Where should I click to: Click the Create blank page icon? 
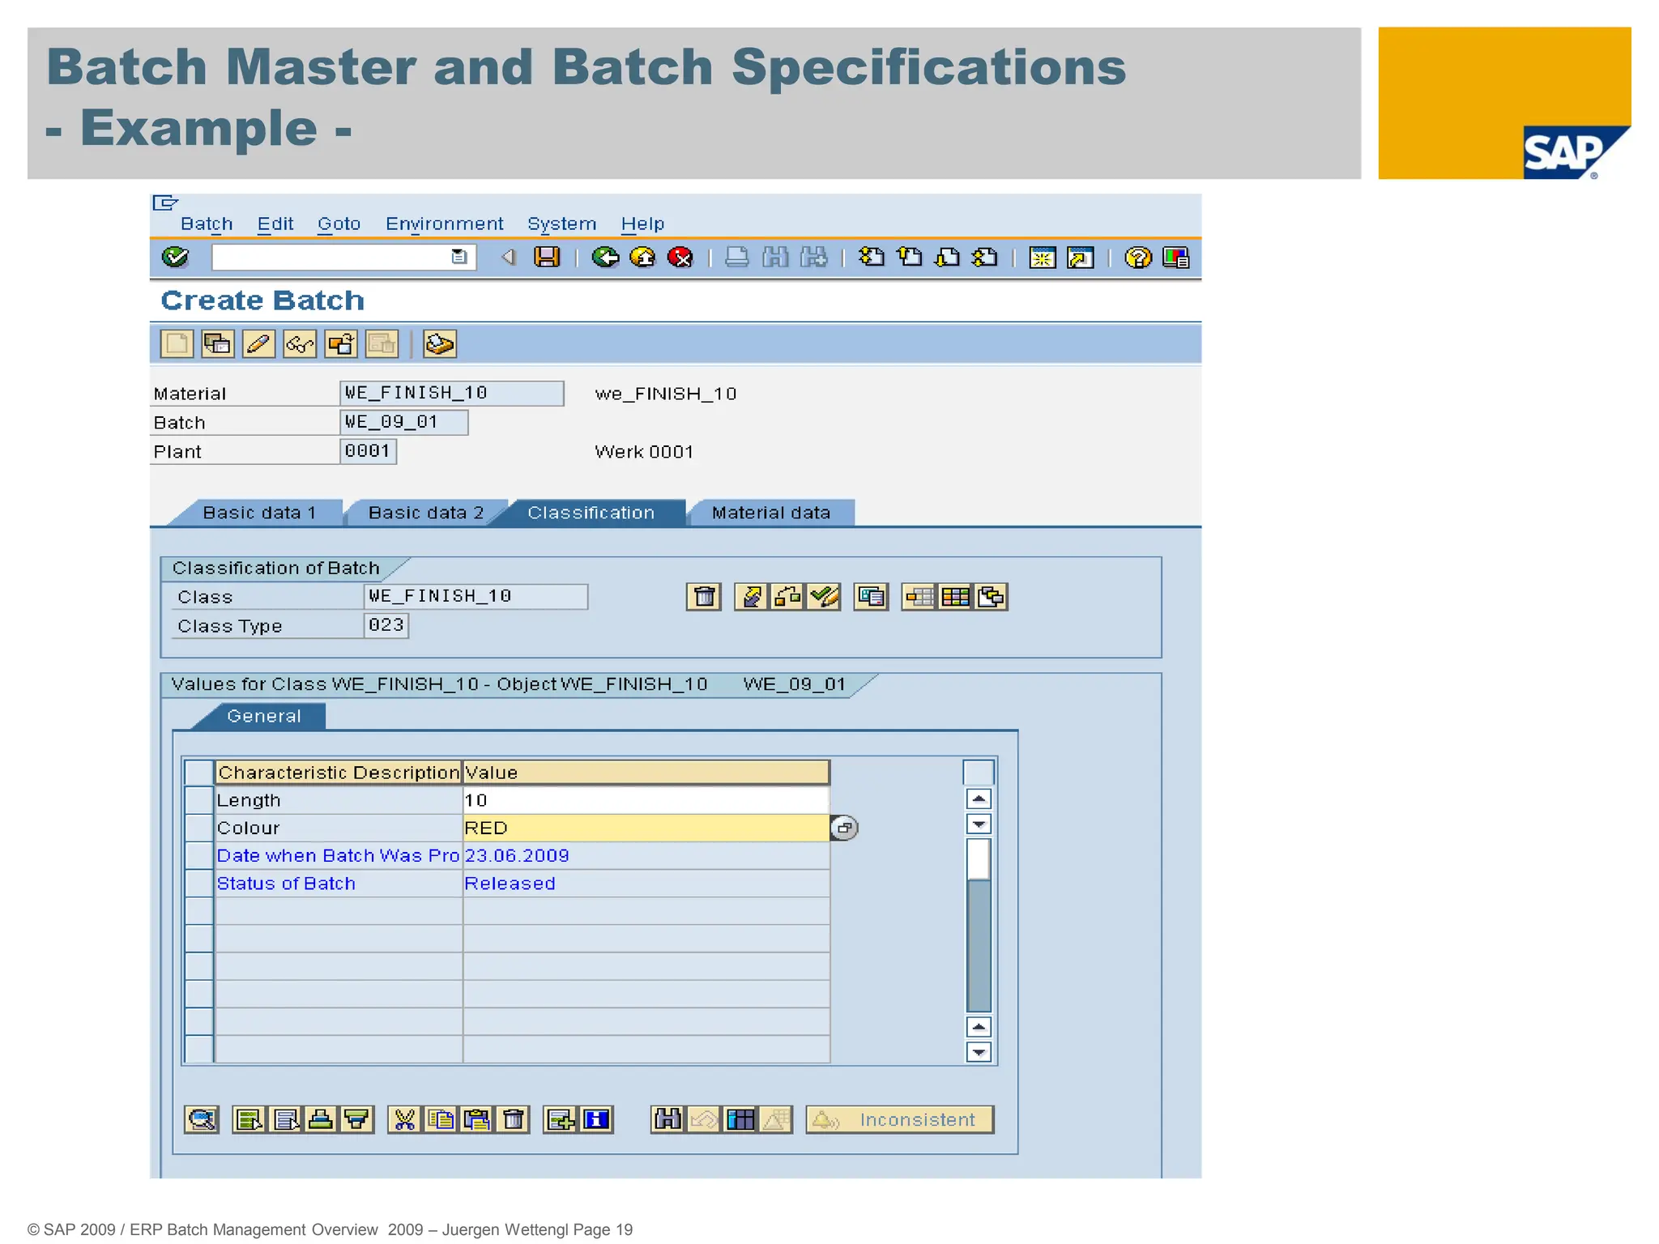pyautogui.click(x=177, y=344)
